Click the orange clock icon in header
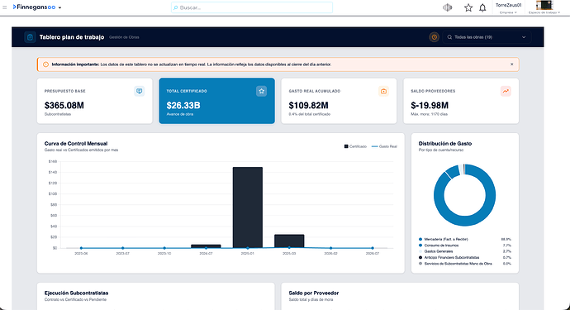The height and width of the screenshot is (310, 570). [x=434, y=37]
